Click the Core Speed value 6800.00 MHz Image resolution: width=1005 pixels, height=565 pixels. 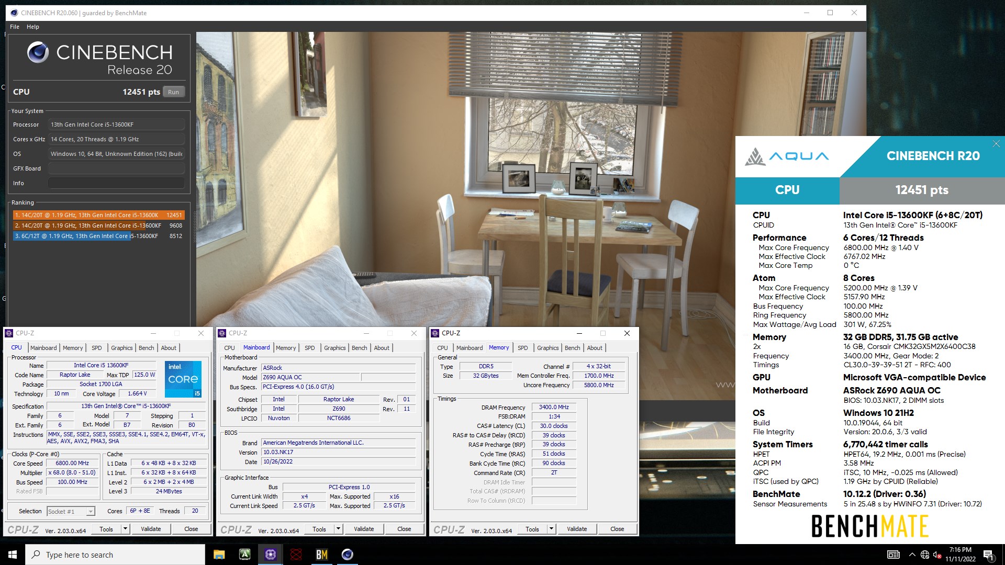click(x=72, y=464)
